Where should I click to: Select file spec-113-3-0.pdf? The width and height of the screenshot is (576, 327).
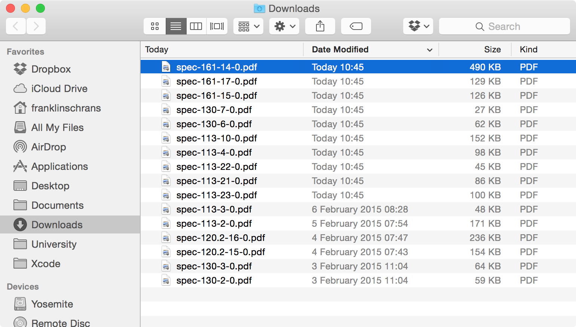[358, 209]
